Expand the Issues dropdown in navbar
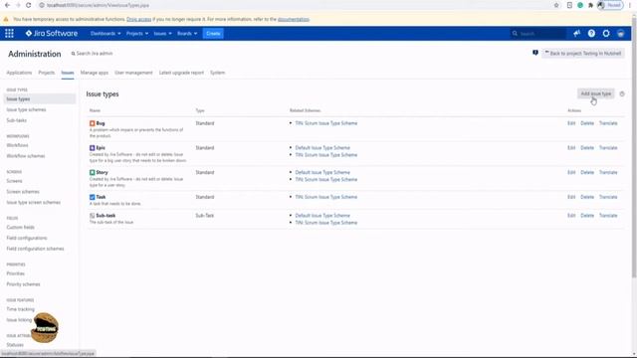The image size is (637, 358). (162, 33)
